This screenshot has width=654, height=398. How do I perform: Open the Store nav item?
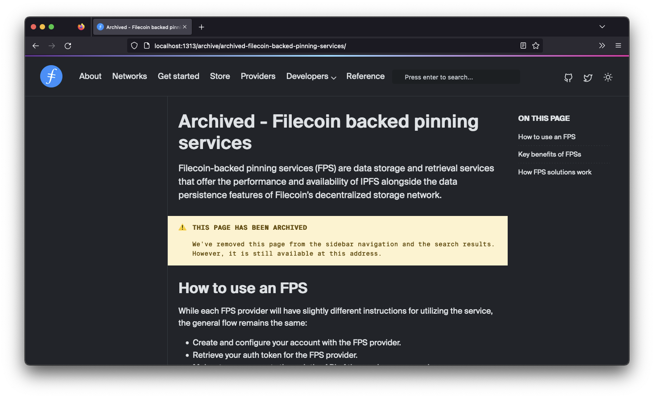[220, 76]
